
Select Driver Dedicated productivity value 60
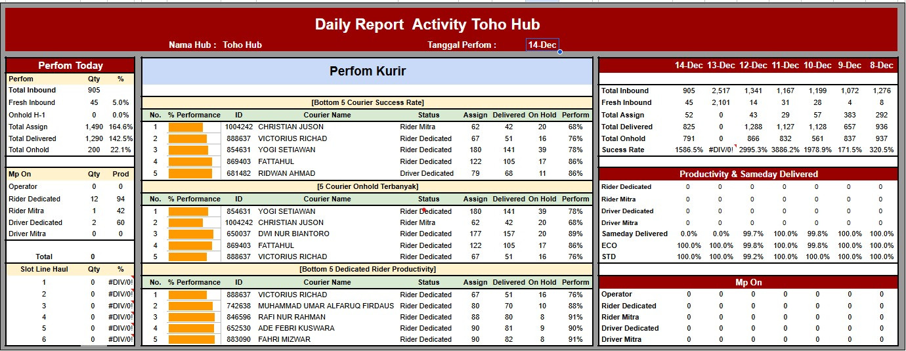(x=121, y=222)
